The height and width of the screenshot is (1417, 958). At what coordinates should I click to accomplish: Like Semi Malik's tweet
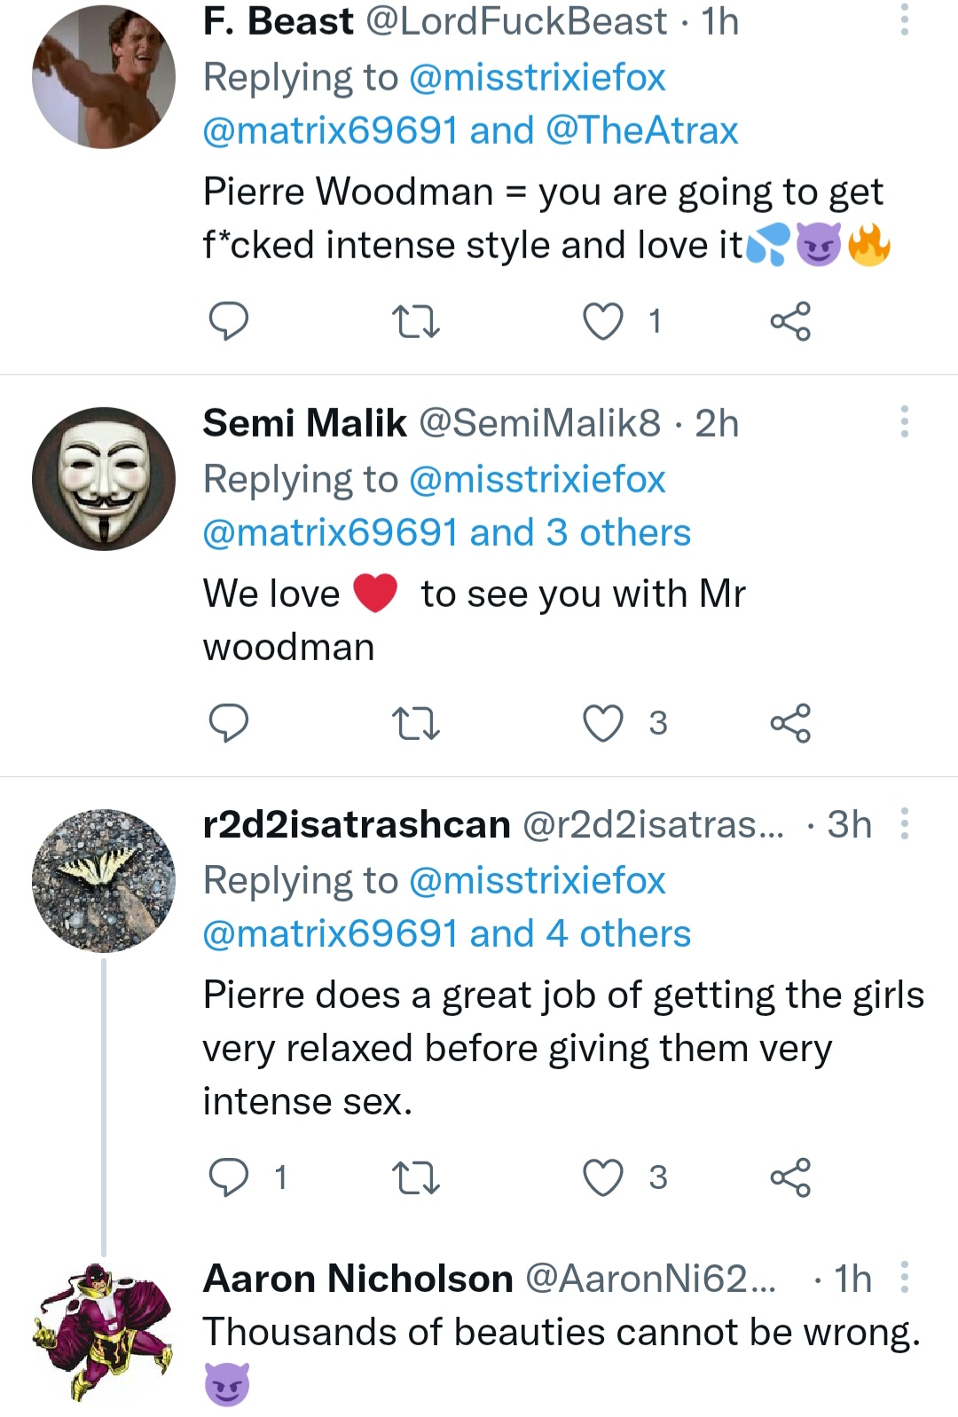(602, 723)
